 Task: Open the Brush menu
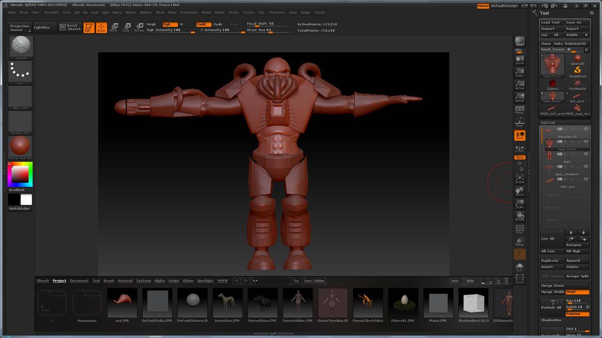pos(24,13)
